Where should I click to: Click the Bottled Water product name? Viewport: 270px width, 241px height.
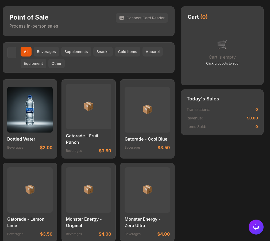tap(21, 139)
